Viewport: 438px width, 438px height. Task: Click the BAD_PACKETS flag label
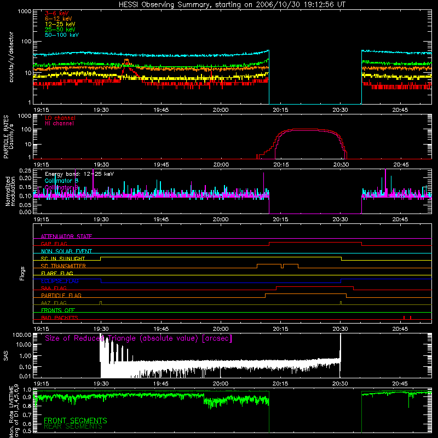[60, 318]
